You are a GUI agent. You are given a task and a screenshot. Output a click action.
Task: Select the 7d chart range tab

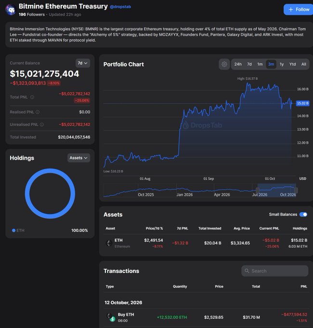click(249, 64)
